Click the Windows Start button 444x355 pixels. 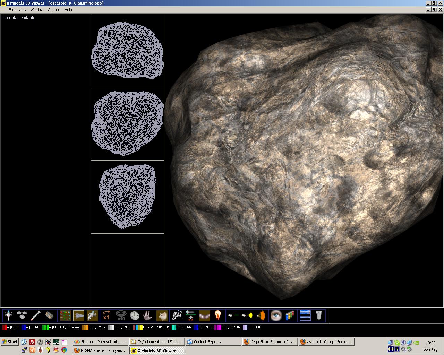10,342
